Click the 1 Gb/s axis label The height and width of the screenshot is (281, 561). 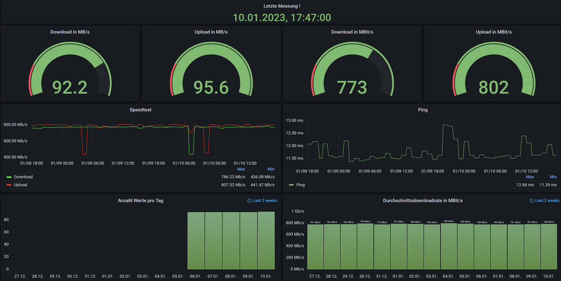tap(298, 211)
